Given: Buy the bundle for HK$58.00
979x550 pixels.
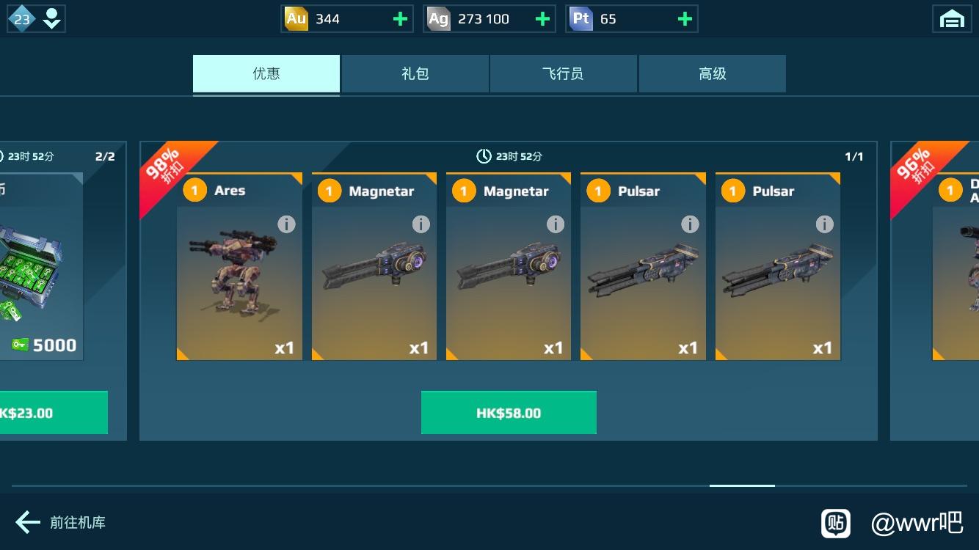Looking at the screenshot, I should click(509, 413).
